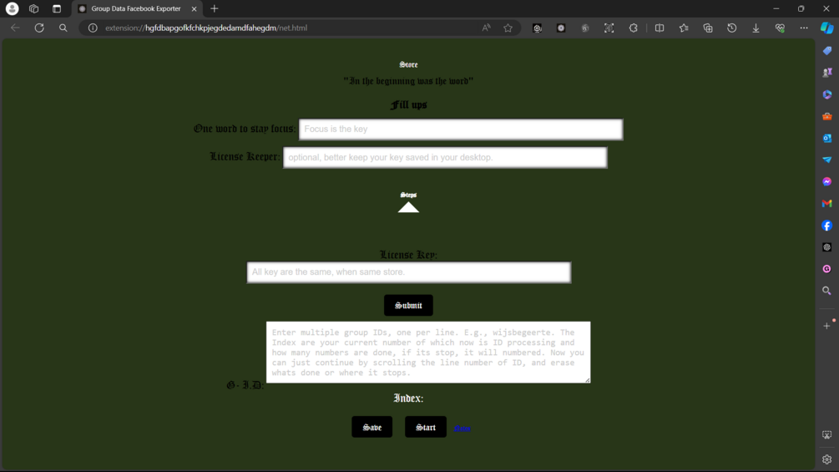The height and width of the screenshot is (472, 839).
Task: Open Settings and more ellipsis menu
Action: click(x=804, y=28)
